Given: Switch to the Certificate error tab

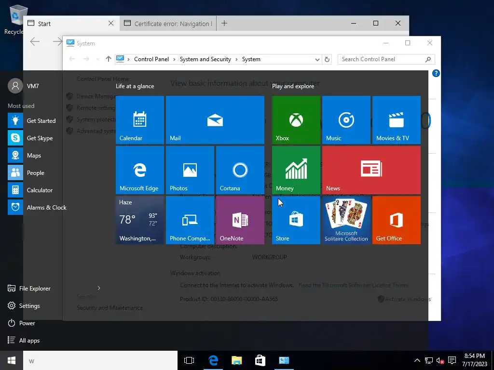Looking at the screenshot, I should click(168, 23).
